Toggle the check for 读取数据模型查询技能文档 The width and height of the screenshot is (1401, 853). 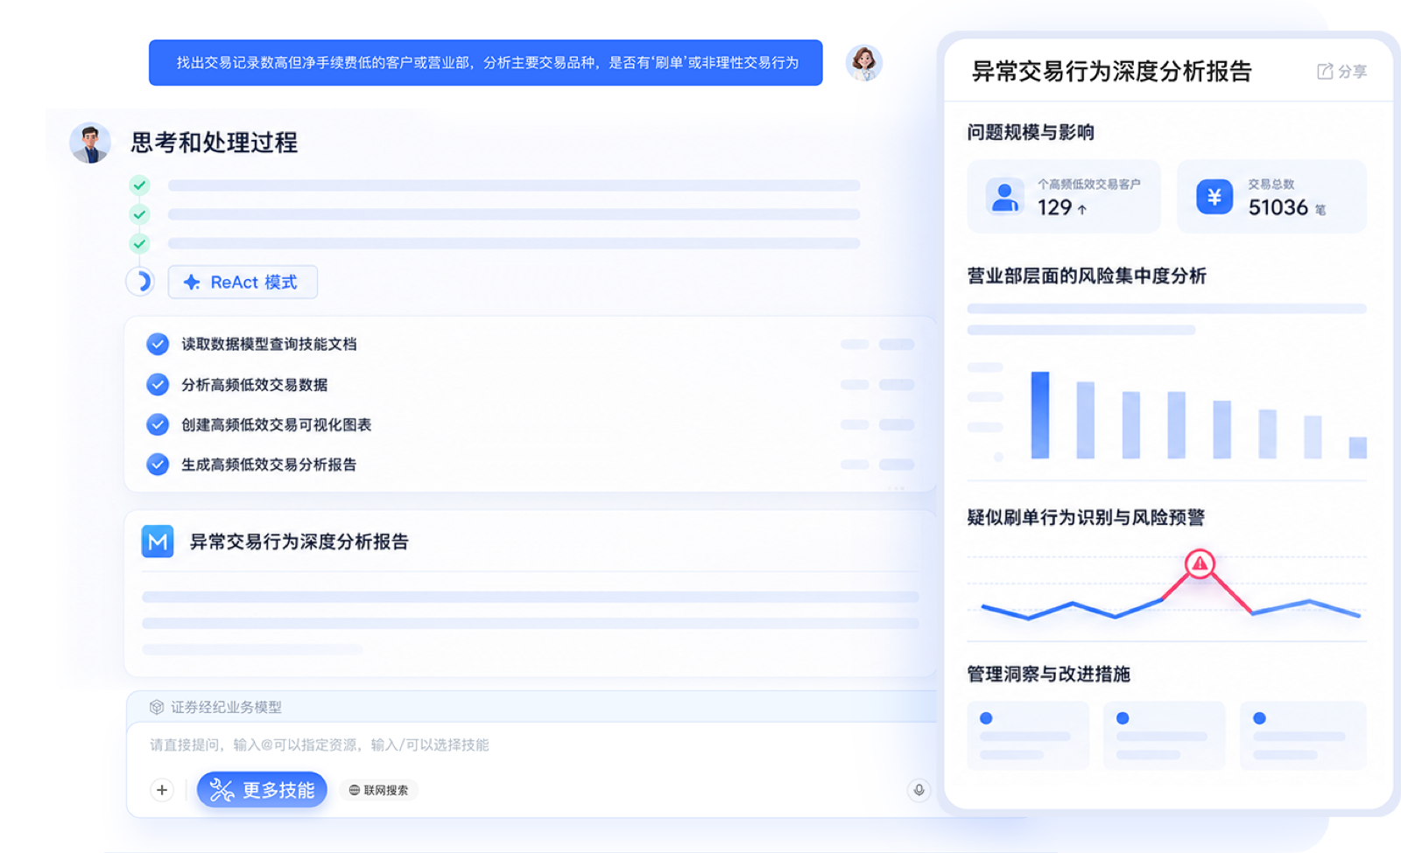click(x=158, y=344)
